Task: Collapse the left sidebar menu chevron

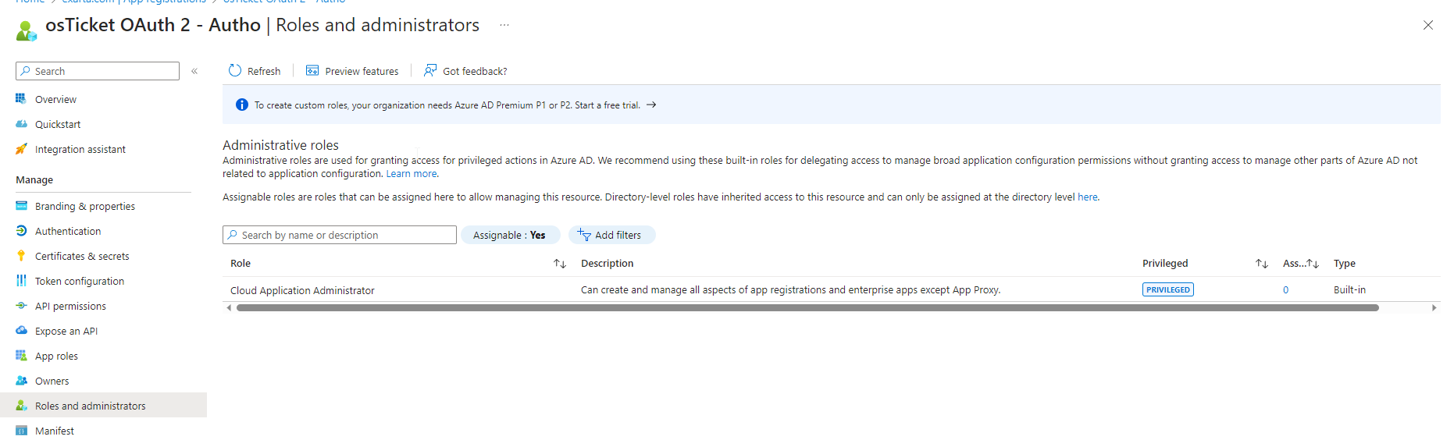Action: pos(194,71)
